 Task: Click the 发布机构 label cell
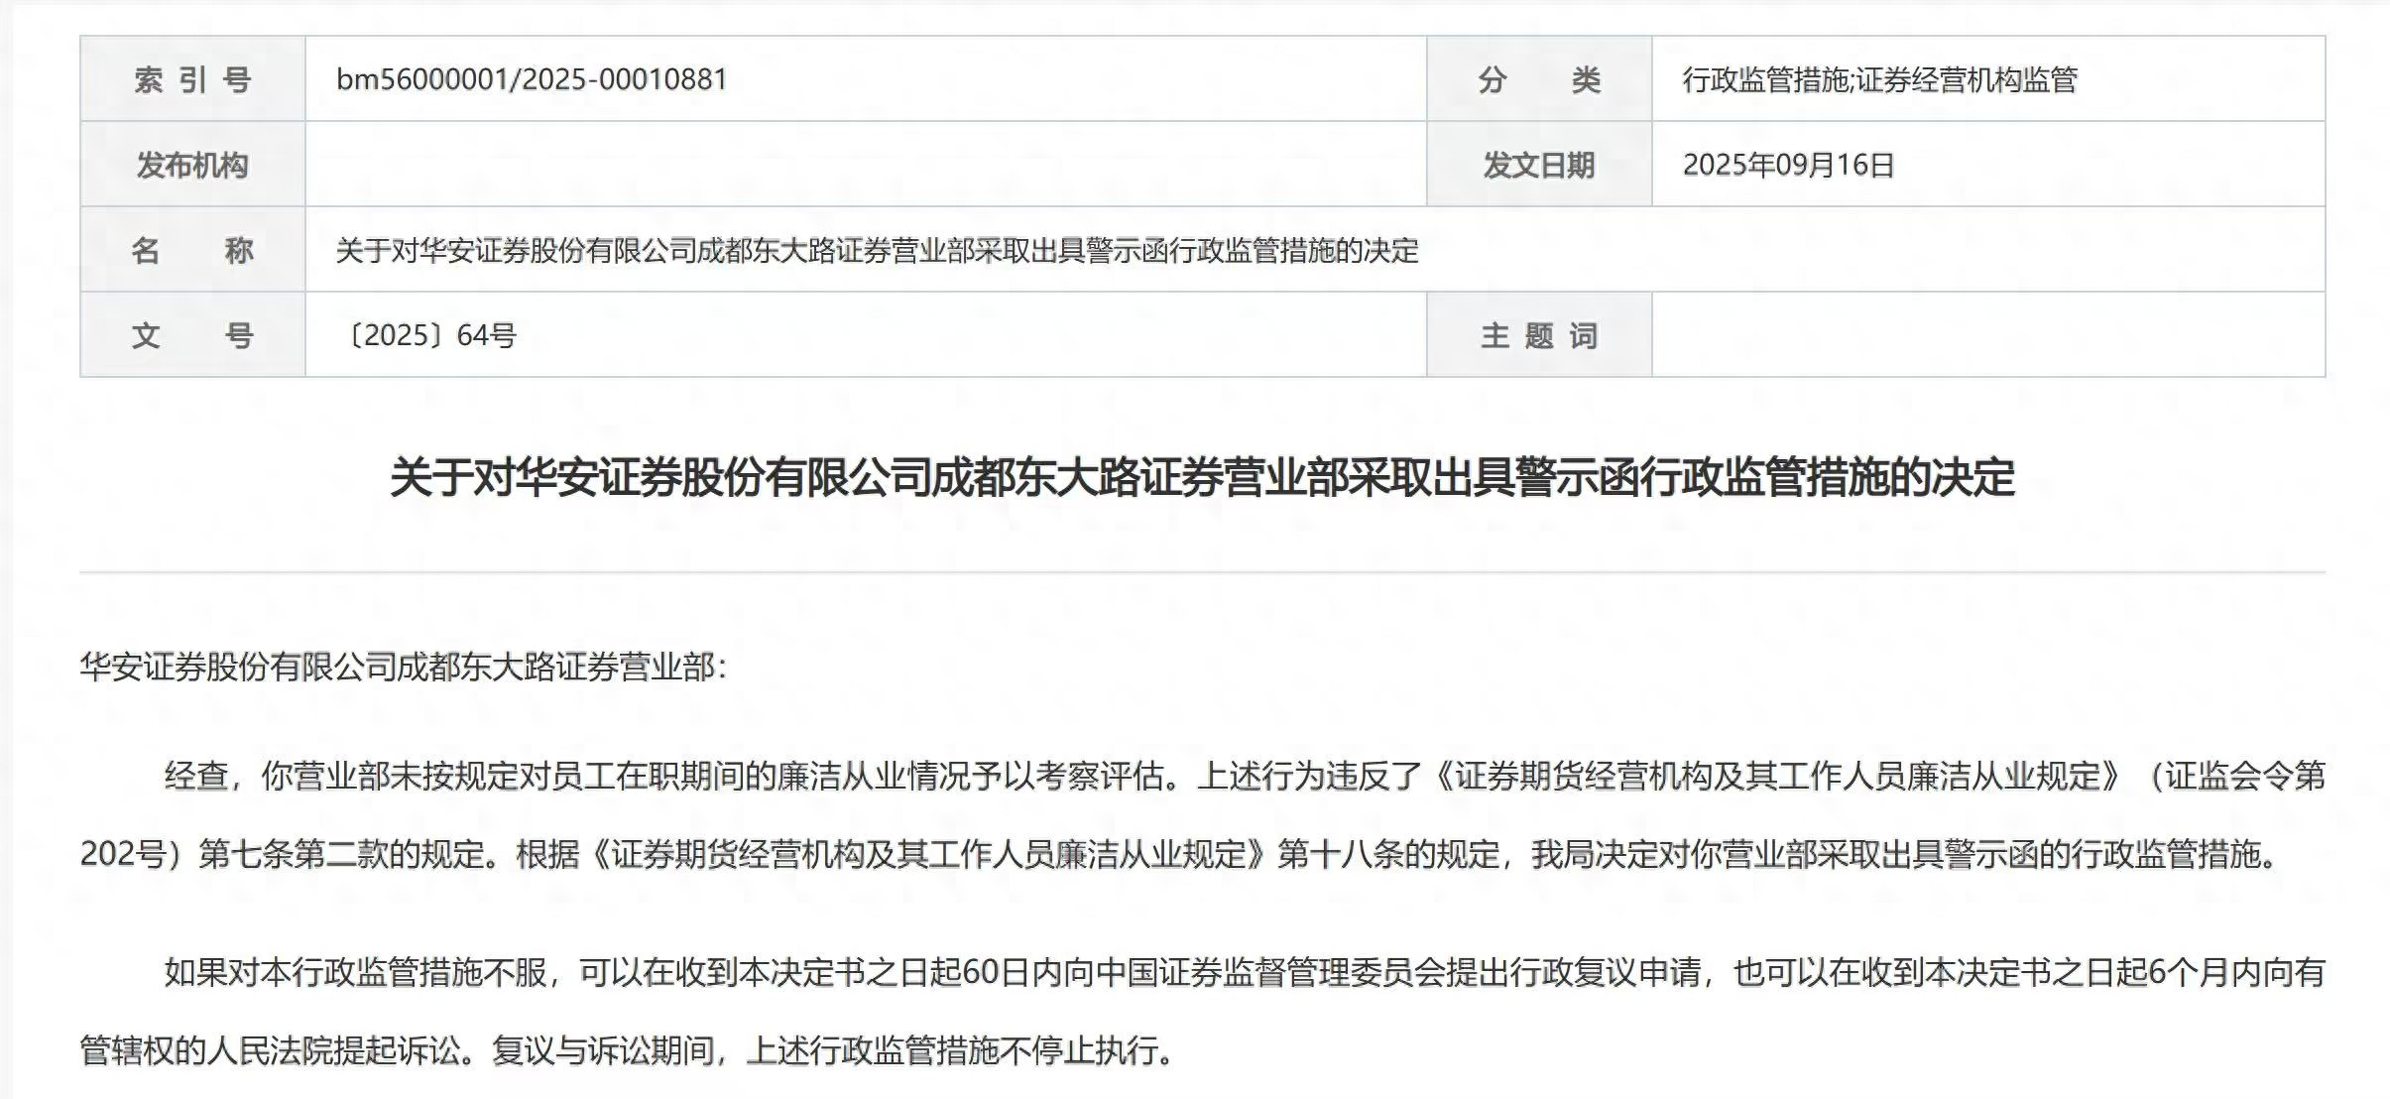click(x=192, y=165)
